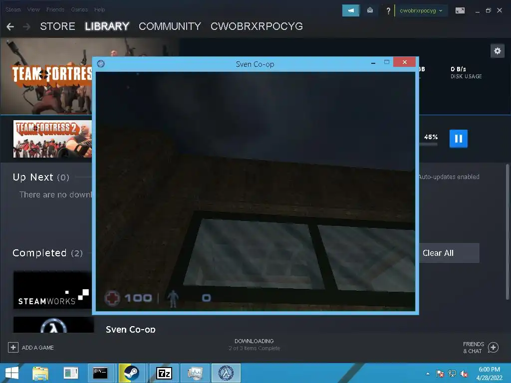This screenshot has width=511, height=383.
Task: Click ADD A GAME label
Action: tap(38, 348)
